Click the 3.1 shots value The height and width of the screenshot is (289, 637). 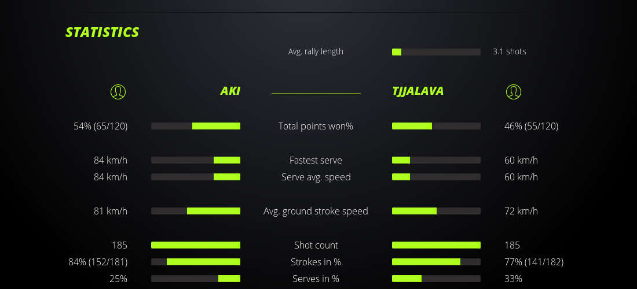click(x=509, y=51)
